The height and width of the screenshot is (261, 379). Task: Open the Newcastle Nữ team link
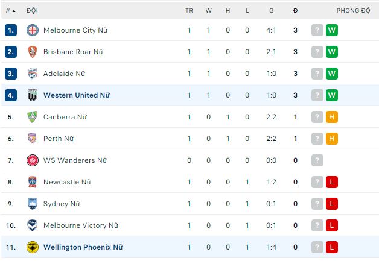67,182
